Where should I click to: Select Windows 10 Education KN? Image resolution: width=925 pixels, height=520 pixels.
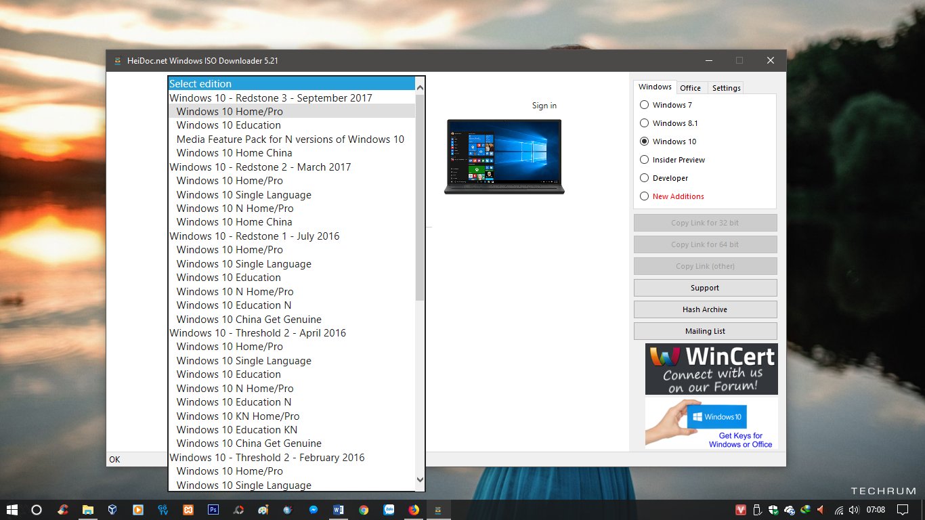coord(292,430)
